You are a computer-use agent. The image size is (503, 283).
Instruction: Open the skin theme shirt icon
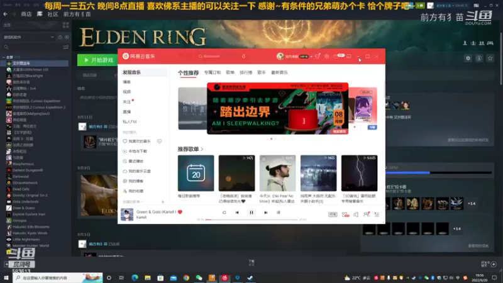click(318, 56)
